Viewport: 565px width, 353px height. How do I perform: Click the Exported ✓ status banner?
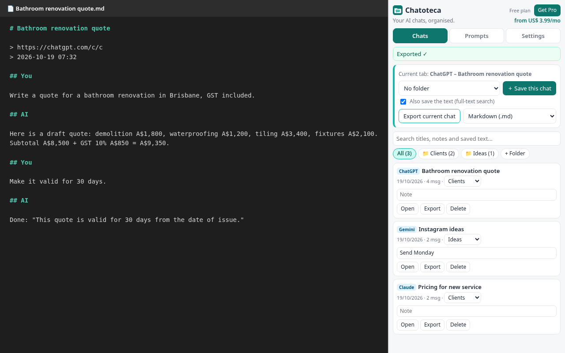(x=477, y=54)
